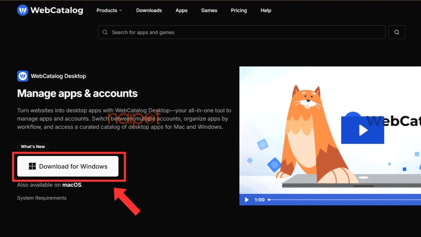421x237 pixels.
Task: Click the magnifier icon inside search field
Action: [105, 32]
